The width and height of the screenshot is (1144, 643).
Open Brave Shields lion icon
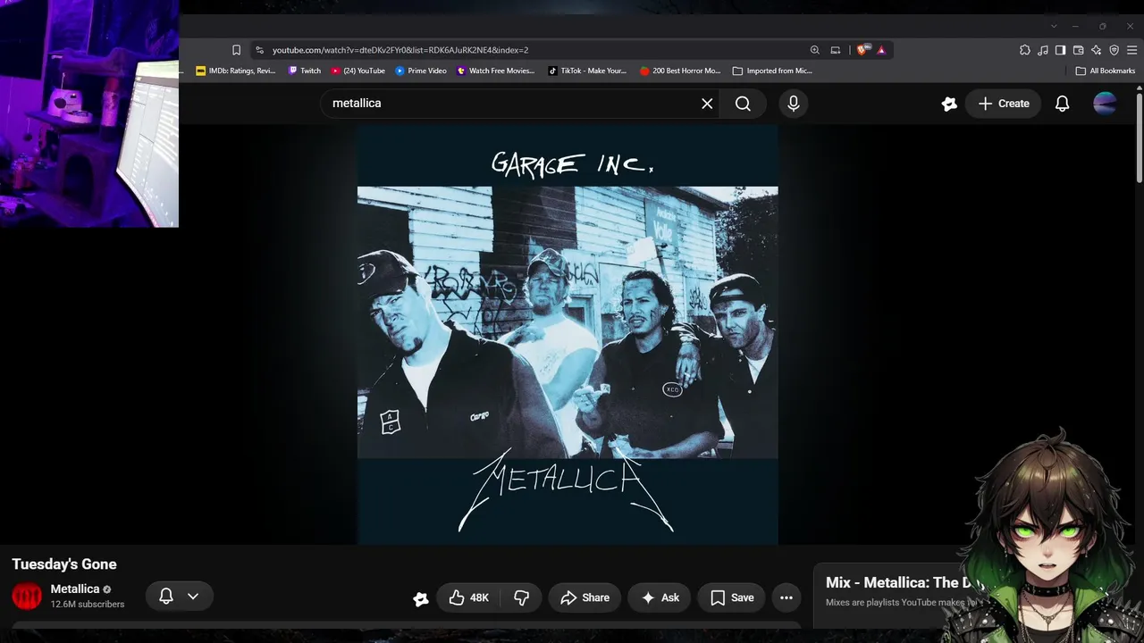(862, 50)
